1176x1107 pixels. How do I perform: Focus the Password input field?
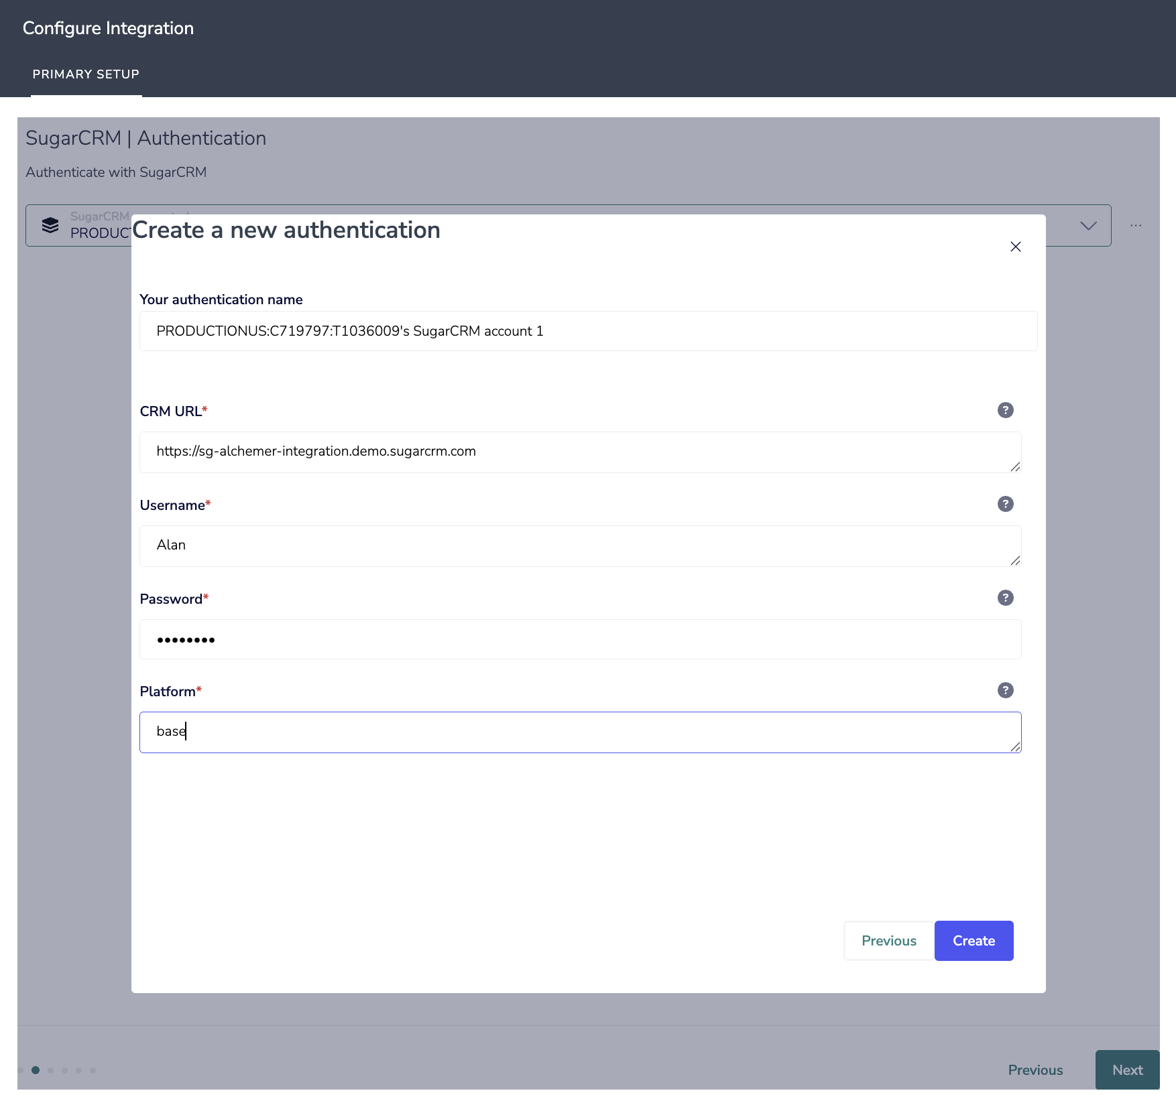[x=580, y=639]
